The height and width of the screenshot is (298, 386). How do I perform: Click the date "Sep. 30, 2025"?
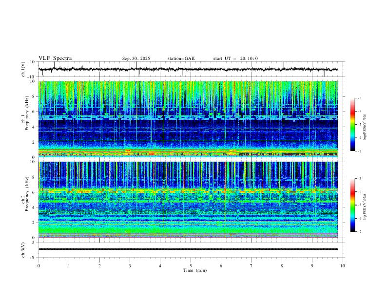point(136,58)
